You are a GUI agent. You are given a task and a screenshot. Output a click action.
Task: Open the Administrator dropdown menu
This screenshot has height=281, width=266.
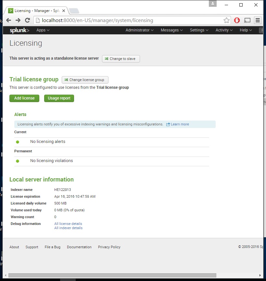[140, 30]
